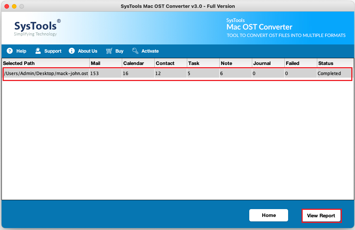The height and width of the screenshot is (230, 355).
Task: Click the Help question mark icon
Action: (9, 51)
